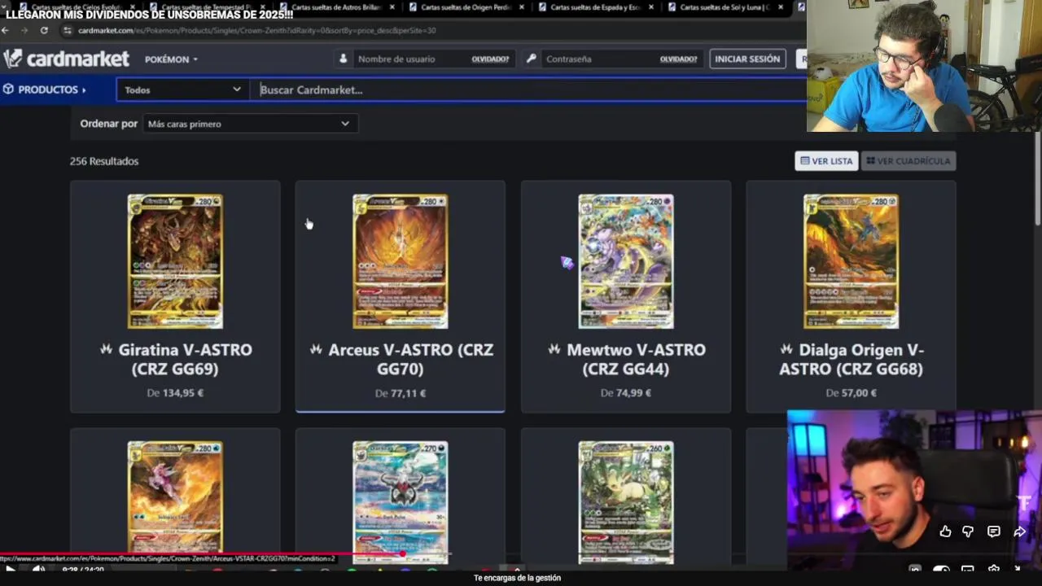Click the gold card image below Giratina
The height and width of the screenshot is (586, 1042).
(x=175, y=498)
